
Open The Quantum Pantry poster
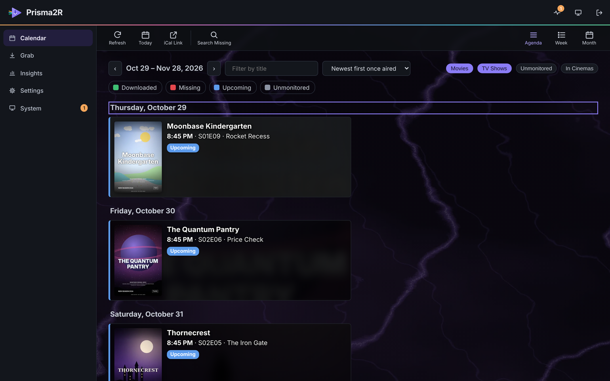(138, 261)
